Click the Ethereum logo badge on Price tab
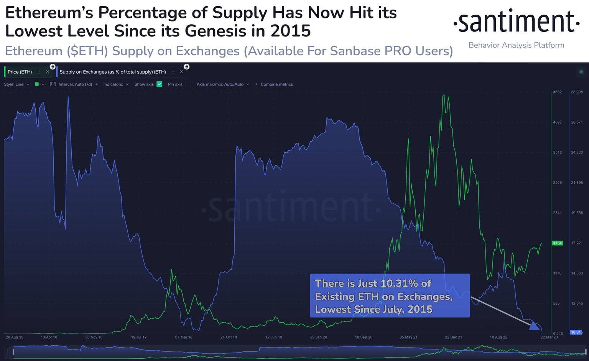This screenshot has width=589, height=361. pos(53,67)
